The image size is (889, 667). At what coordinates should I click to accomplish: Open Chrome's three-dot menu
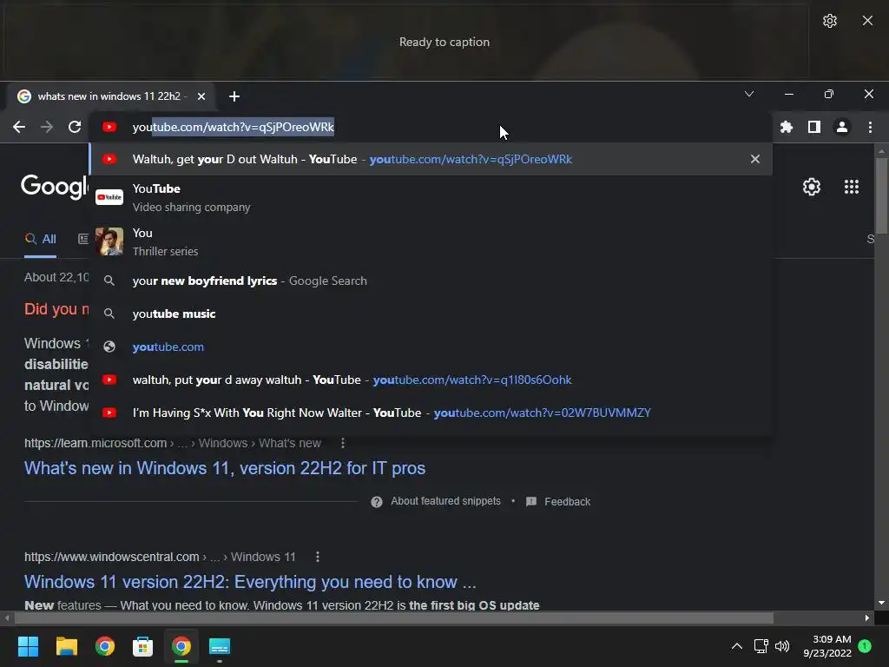(x=870, y=127)
